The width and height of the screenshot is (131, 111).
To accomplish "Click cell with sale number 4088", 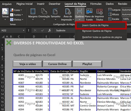I will pos(19,87).
